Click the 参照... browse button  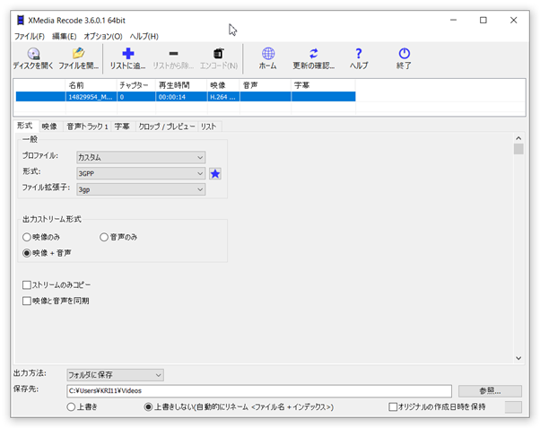[490, 391]
